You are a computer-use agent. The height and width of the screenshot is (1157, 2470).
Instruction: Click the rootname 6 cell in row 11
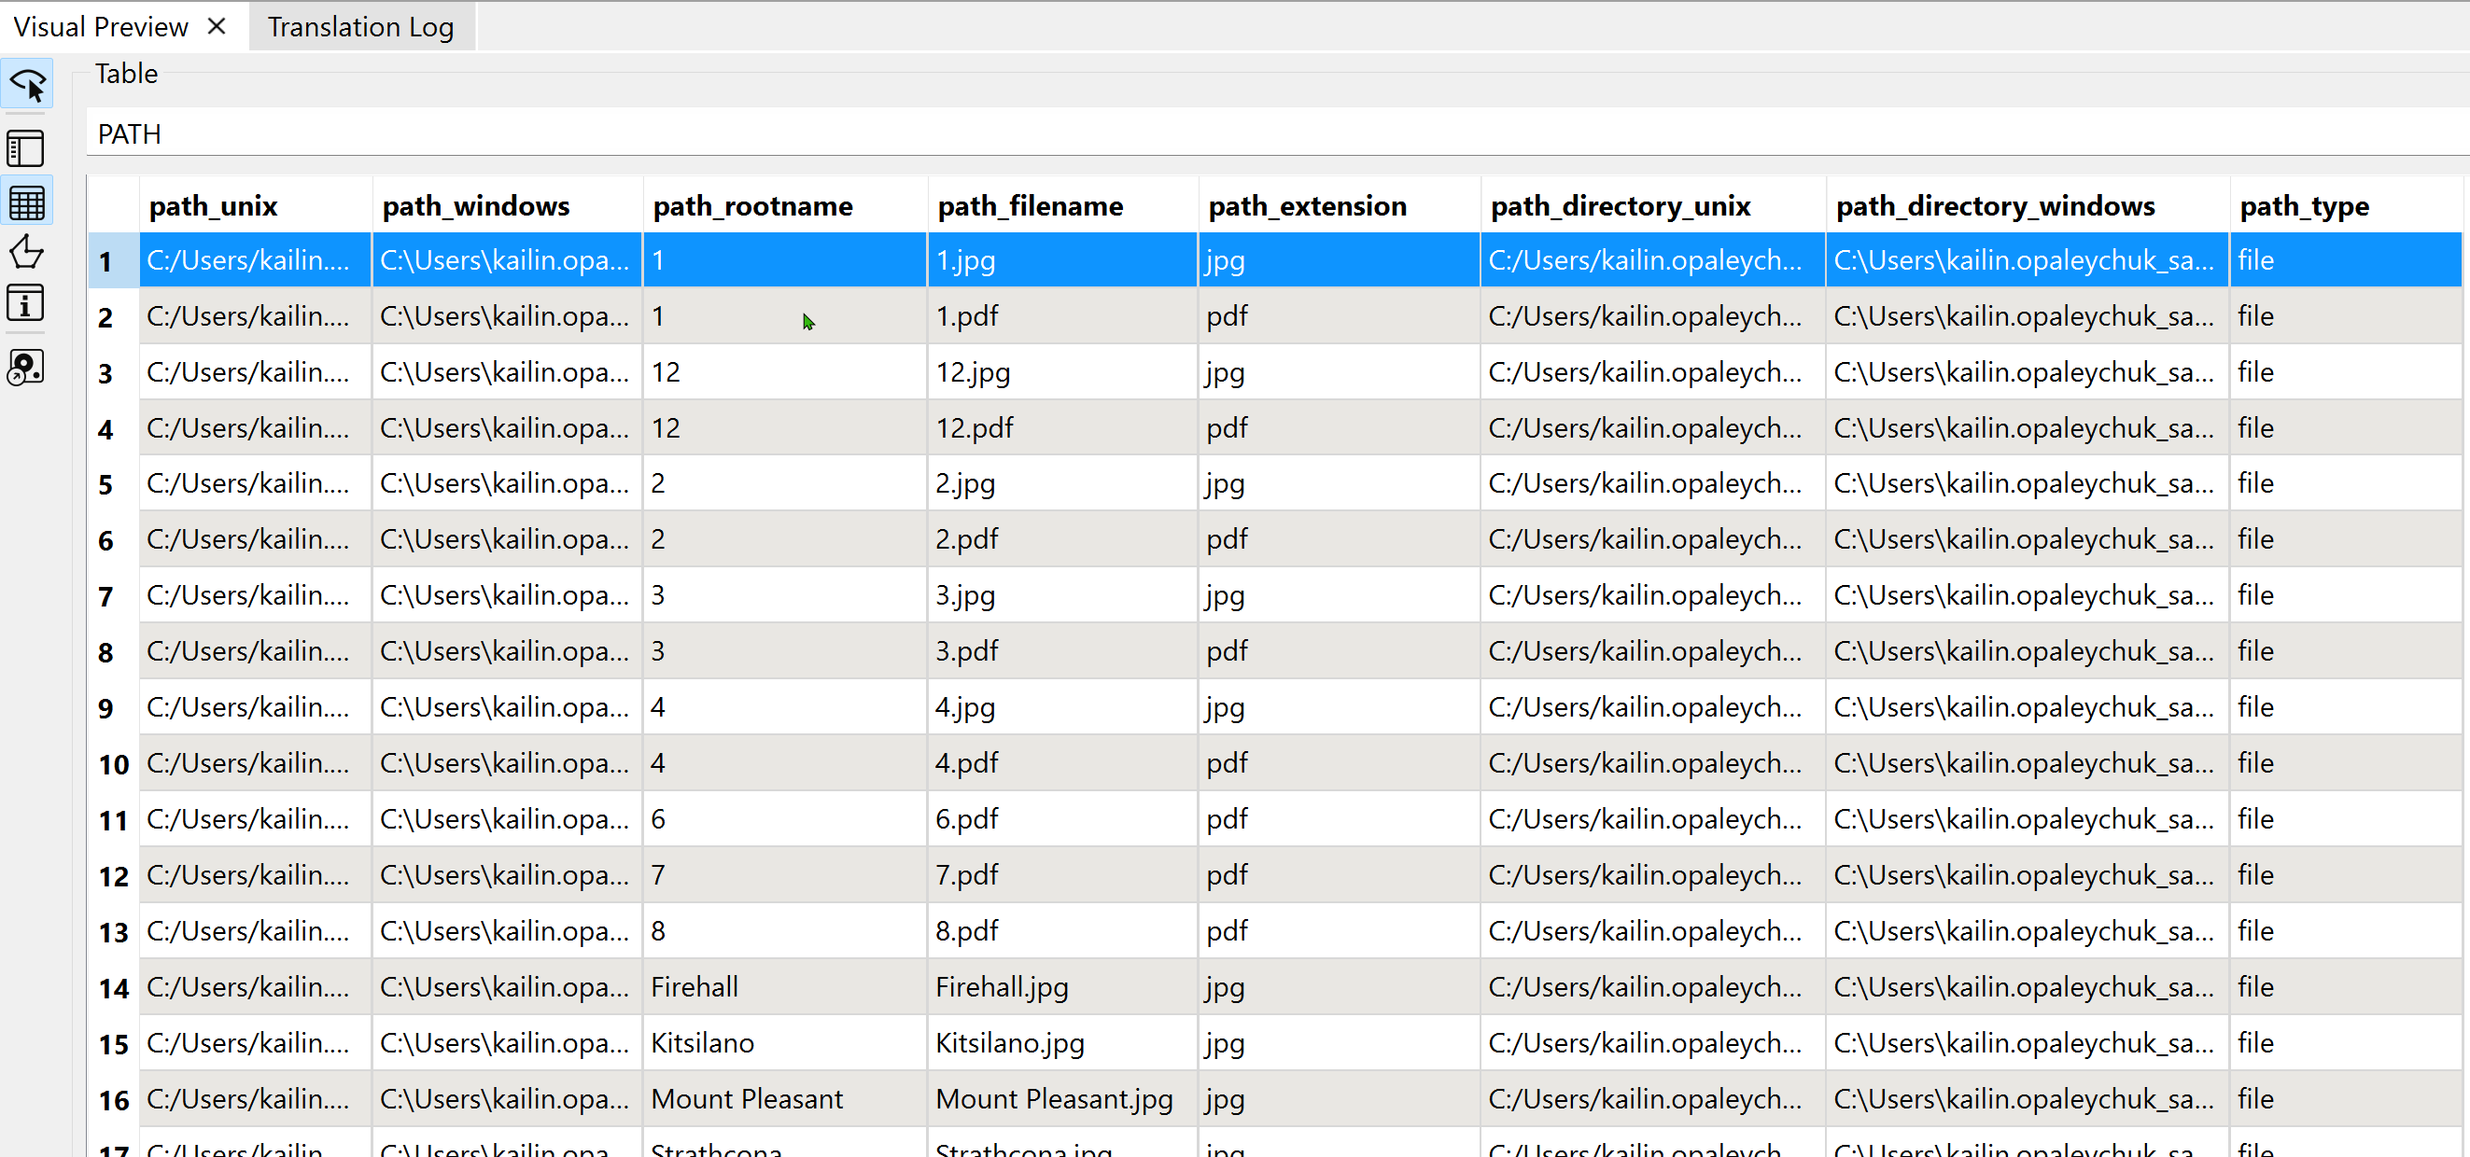click(785, 818)
